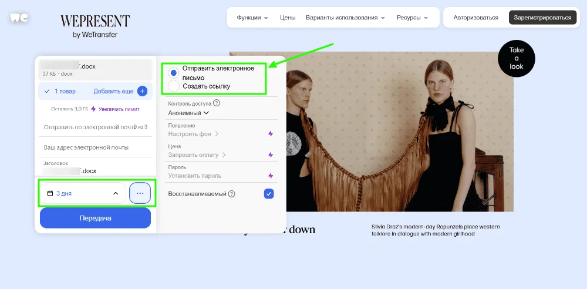Click lightning icon in Запросить оплату row
This screenshot has height=289, width=587.
[x=271, y=155]
